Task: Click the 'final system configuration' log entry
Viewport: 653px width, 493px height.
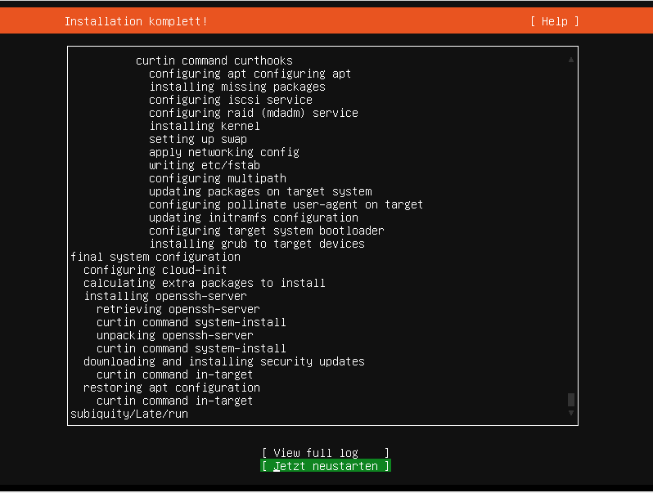Action: coord(155,257)
